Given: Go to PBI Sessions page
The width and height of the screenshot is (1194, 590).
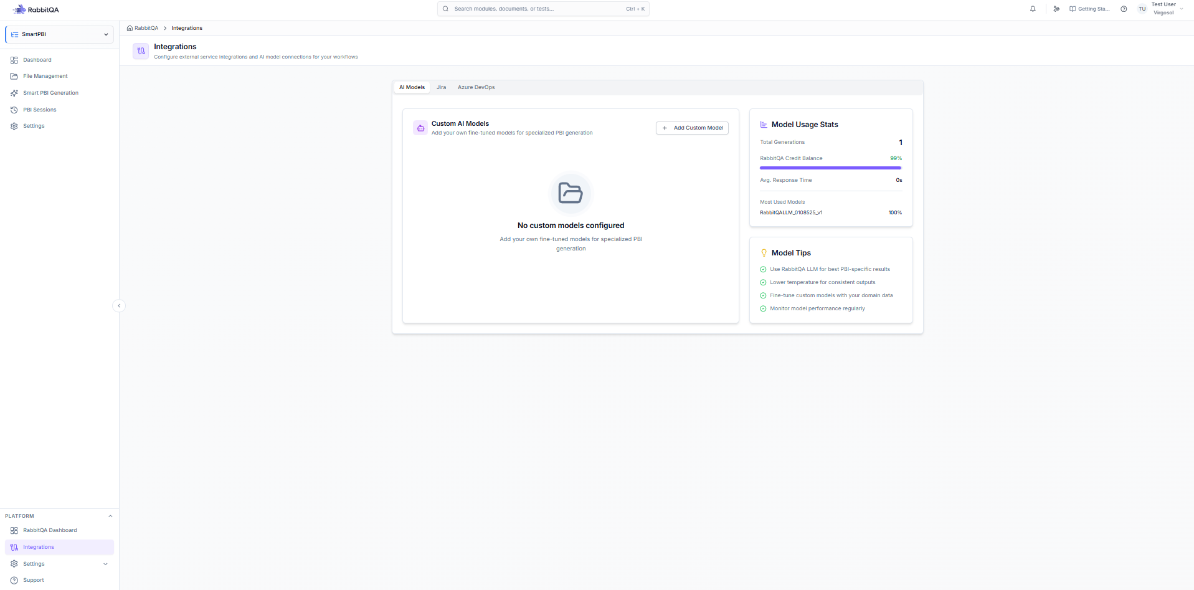Looking at the screenshot, I should click(x=39, y=110).
